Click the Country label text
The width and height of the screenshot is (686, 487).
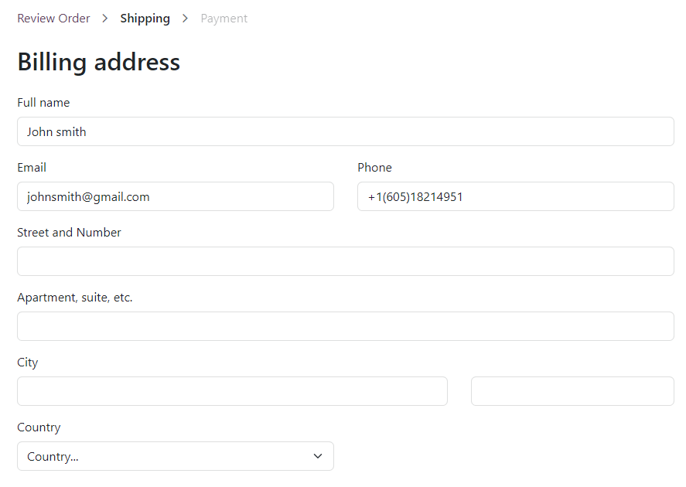point(39,427)
